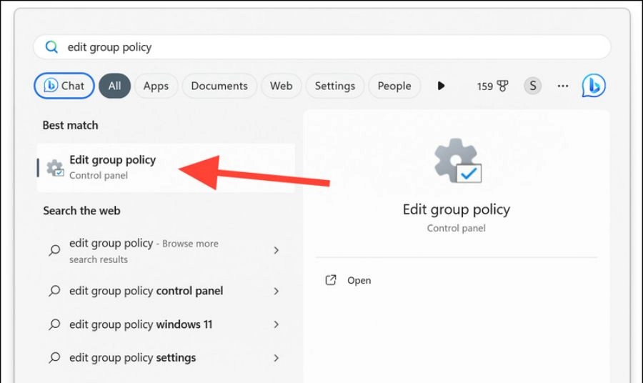Image resolution: width=643 pixels, height=383 pixels.
Task: Click Edit group policy title in preview pane
Action: coord(456,210)
